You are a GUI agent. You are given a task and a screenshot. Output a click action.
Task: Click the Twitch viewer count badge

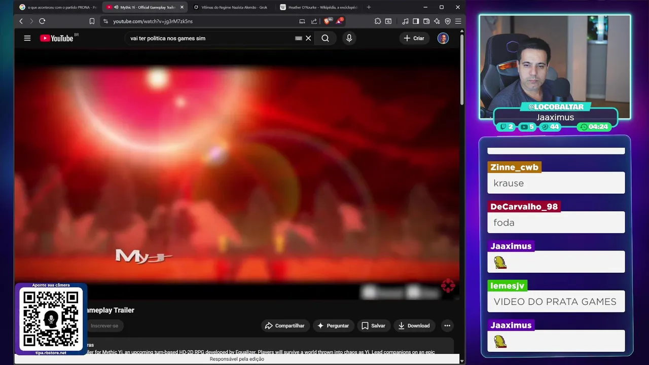coord(507,127)
